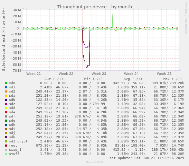Select the sda legend label

point(12,96)
